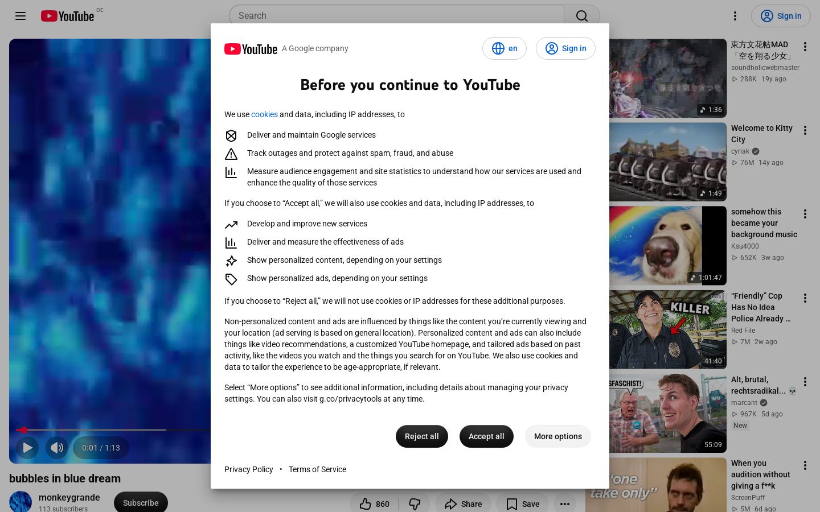The height and width of the screenshot is (512, 820).
Task: Click the 0:01 / 1:13 time display
Action: [x=101, y=448]
